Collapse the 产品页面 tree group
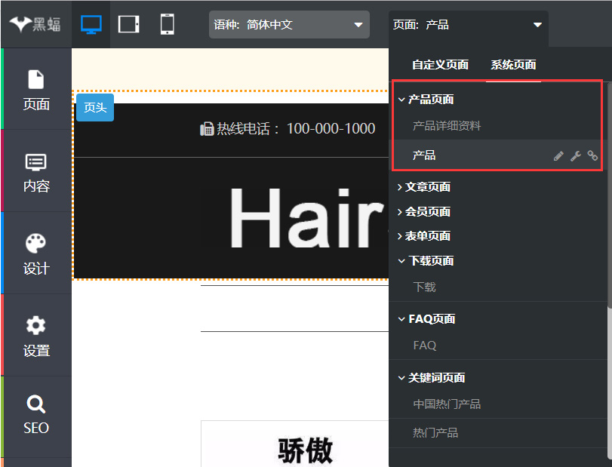 [x=401, y=100]
